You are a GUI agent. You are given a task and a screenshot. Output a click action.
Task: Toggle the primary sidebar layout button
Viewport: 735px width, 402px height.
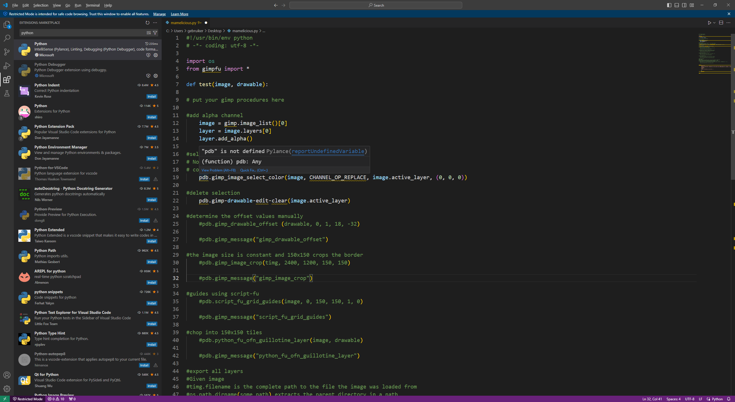click(x=669, y=5)
